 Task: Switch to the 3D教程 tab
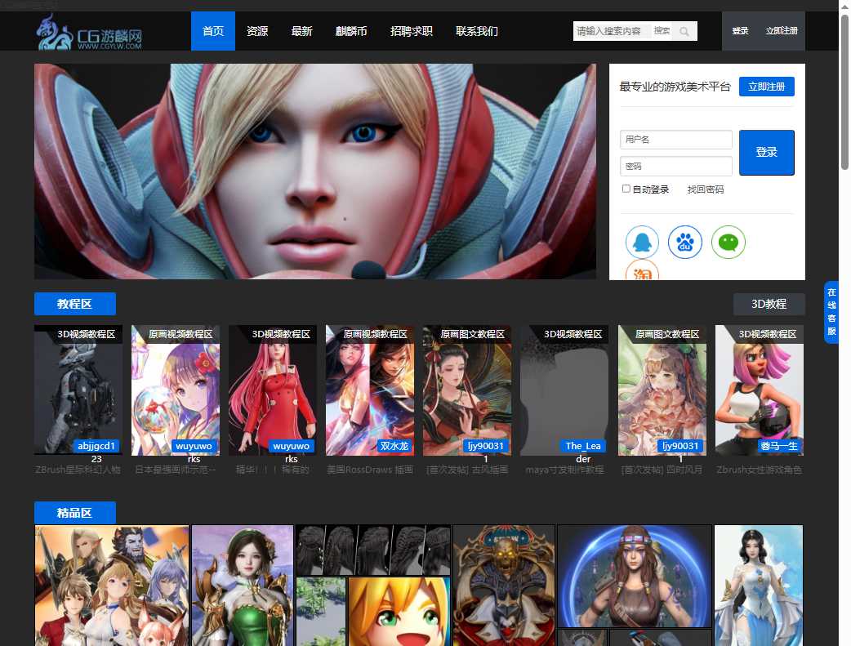click(x=769, y=304)
